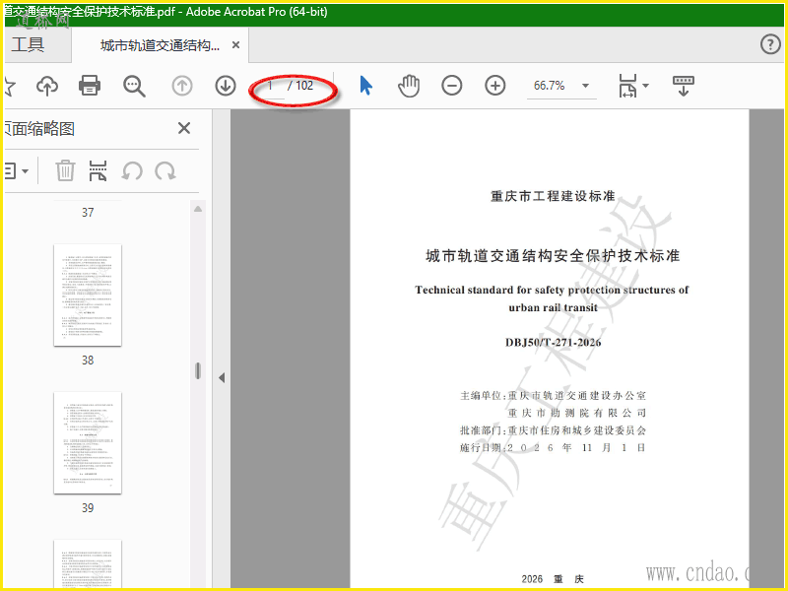Collapse the left navigation pane arrow
788x591 pixels.
tap(222, 378)
